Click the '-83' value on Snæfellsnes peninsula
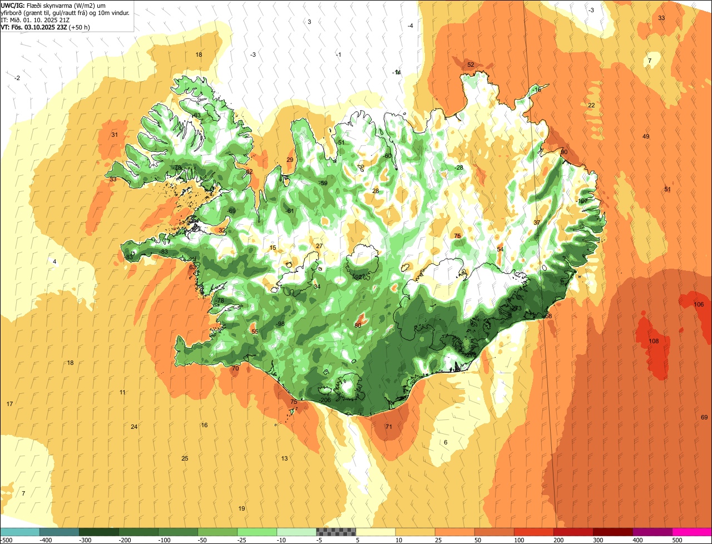The height and width of the screenshot is (544, 712). tap(164, 252)
